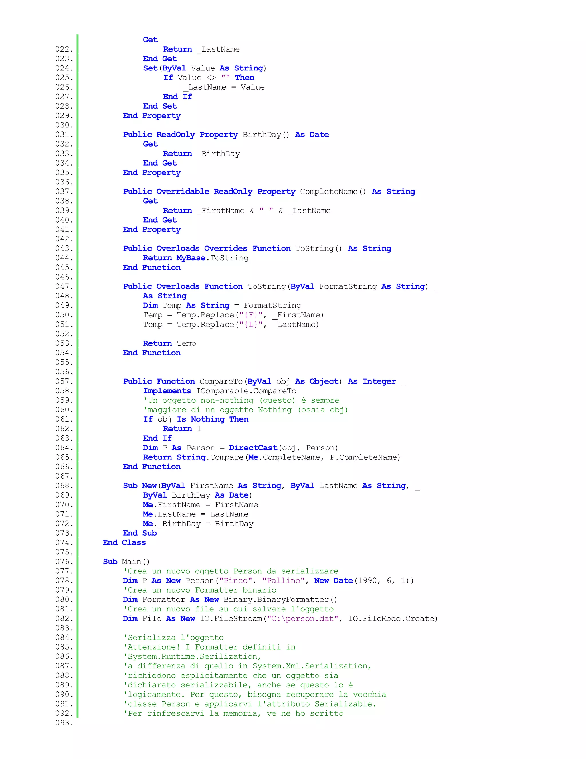This screenshot has height=759, width=586.
Task: Click the 'Temp.Replace("{L}", _LastName)' line
Action: click(231, 325)
